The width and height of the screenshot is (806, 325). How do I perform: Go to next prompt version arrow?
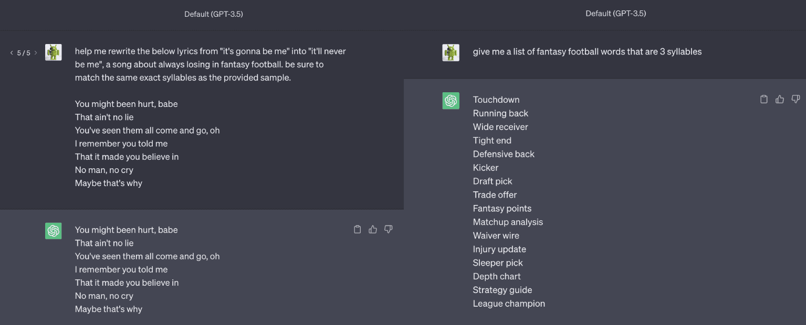pyautogui.click(x=36, y=53)
